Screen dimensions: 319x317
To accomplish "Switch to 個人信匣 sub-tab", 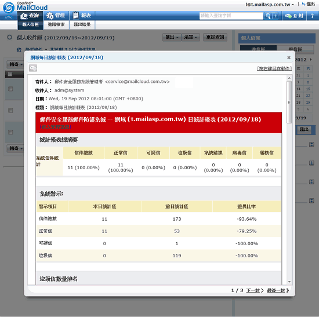I will [x=30, y=24].
